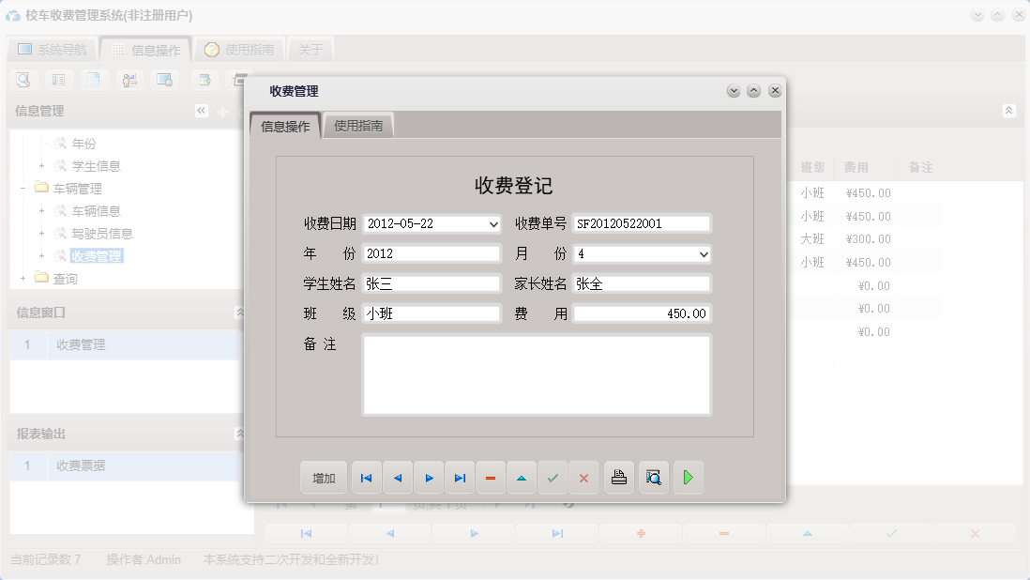The height and width of the screenshot is (580, 1030).
Task: Click the 增加 button to add a record
Action: [323, 478]
